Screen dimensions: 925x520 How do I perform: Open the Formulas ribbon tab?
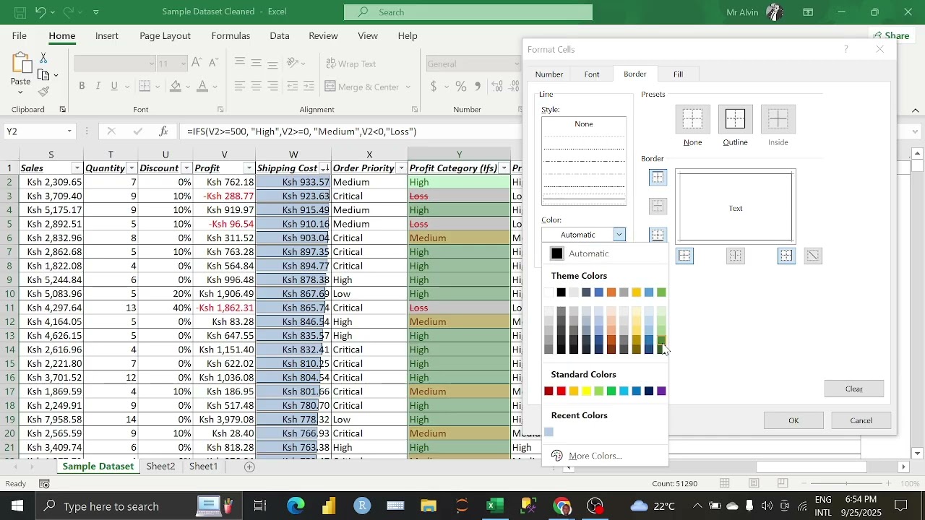click(231, 35)
